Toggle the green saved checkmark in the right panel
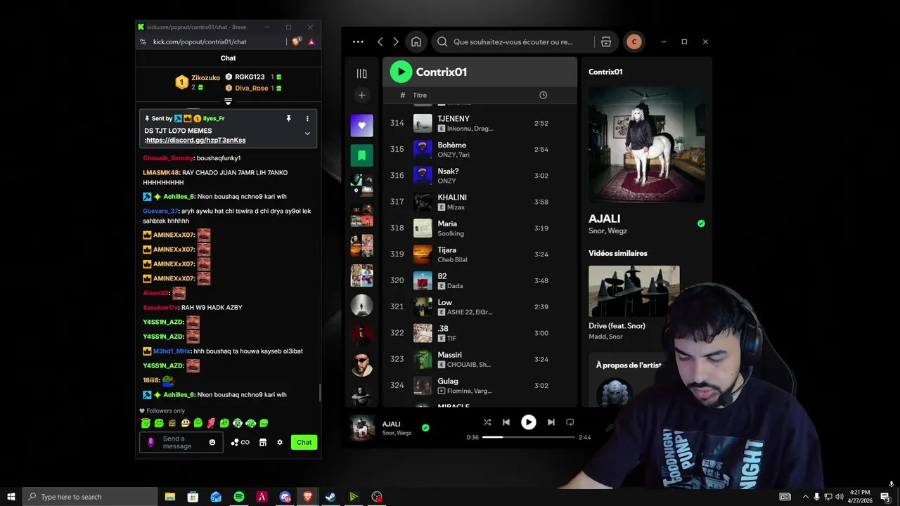The image size is (900, 506). click(x=701, y=223)
